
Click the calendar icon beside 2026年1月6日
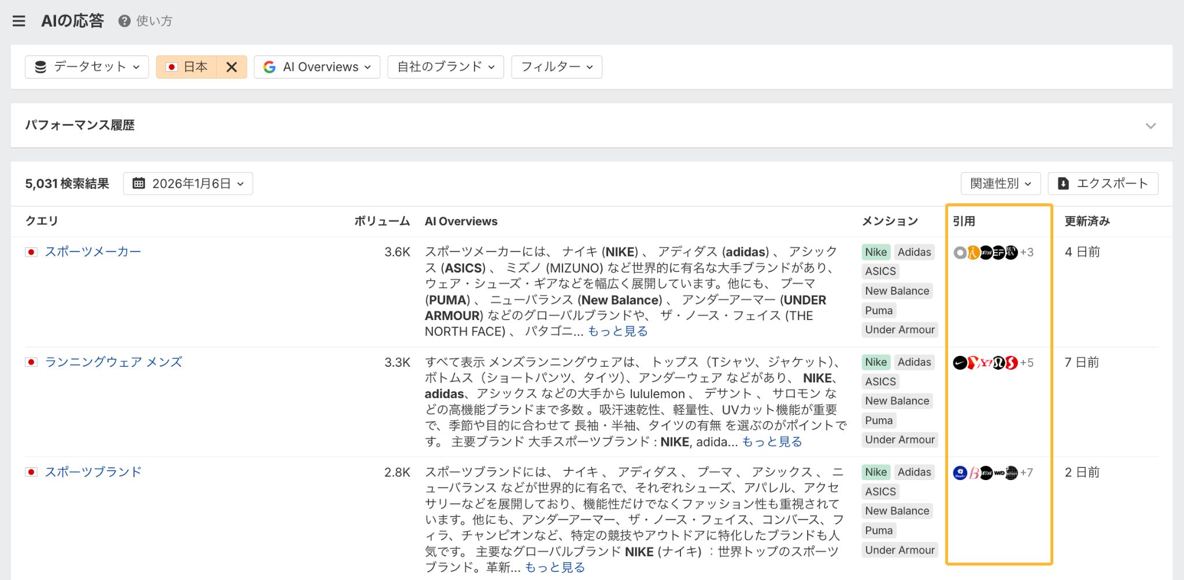click(x=139, y=184)
